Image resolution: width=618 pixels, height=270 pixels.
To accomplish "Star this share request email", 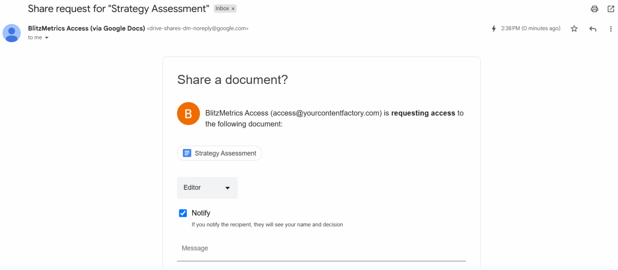I will 574,29.
